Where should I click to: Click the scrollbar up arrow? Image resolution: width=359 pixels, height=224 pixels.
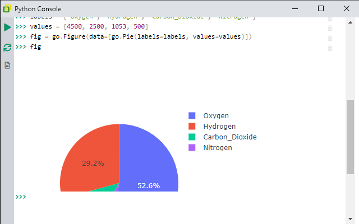tap(350, 22)
